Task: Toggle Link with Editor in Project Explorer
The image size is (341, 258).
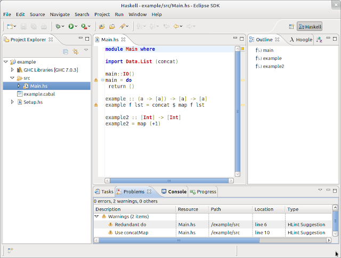Action: coord(76,52)
